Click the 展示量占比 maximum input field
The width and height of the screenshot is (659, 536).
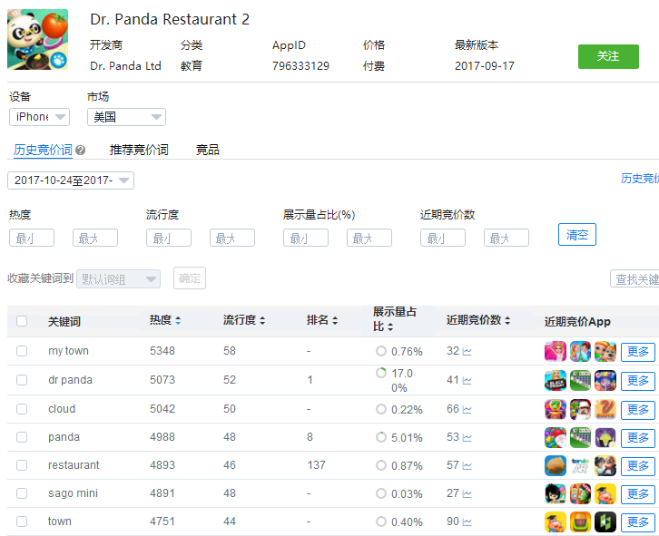tap(369, 238)
